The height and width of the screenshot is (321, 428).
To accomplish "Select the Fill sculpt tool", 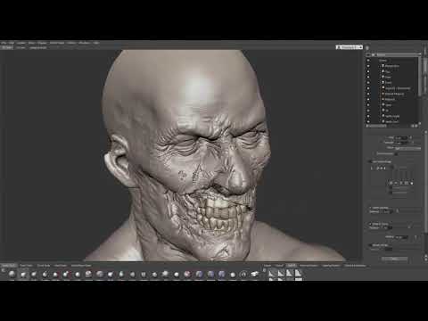I will coord(133,275).
